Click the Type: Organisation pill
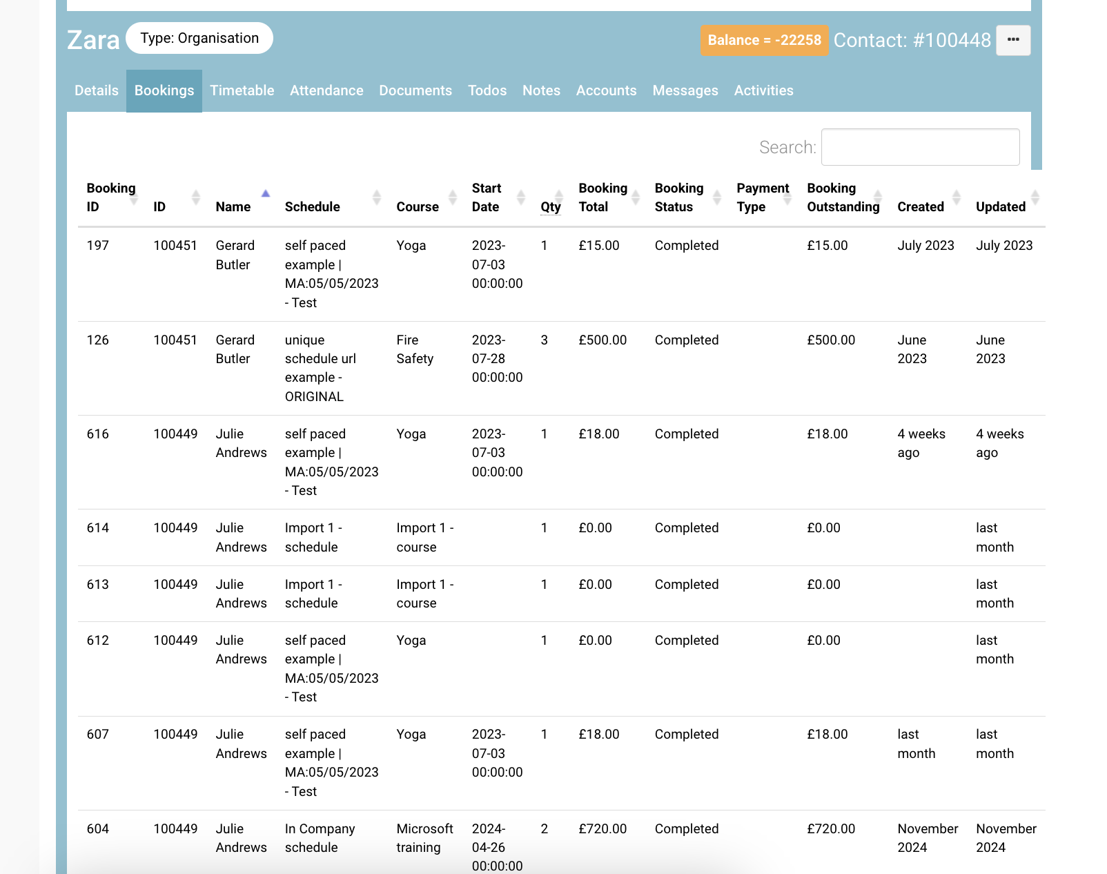1107x874 pixels. tap(199, 38)
